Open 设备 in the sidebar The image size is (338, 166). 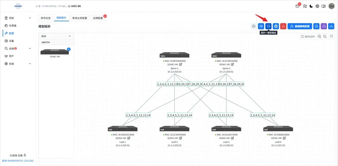11,41
